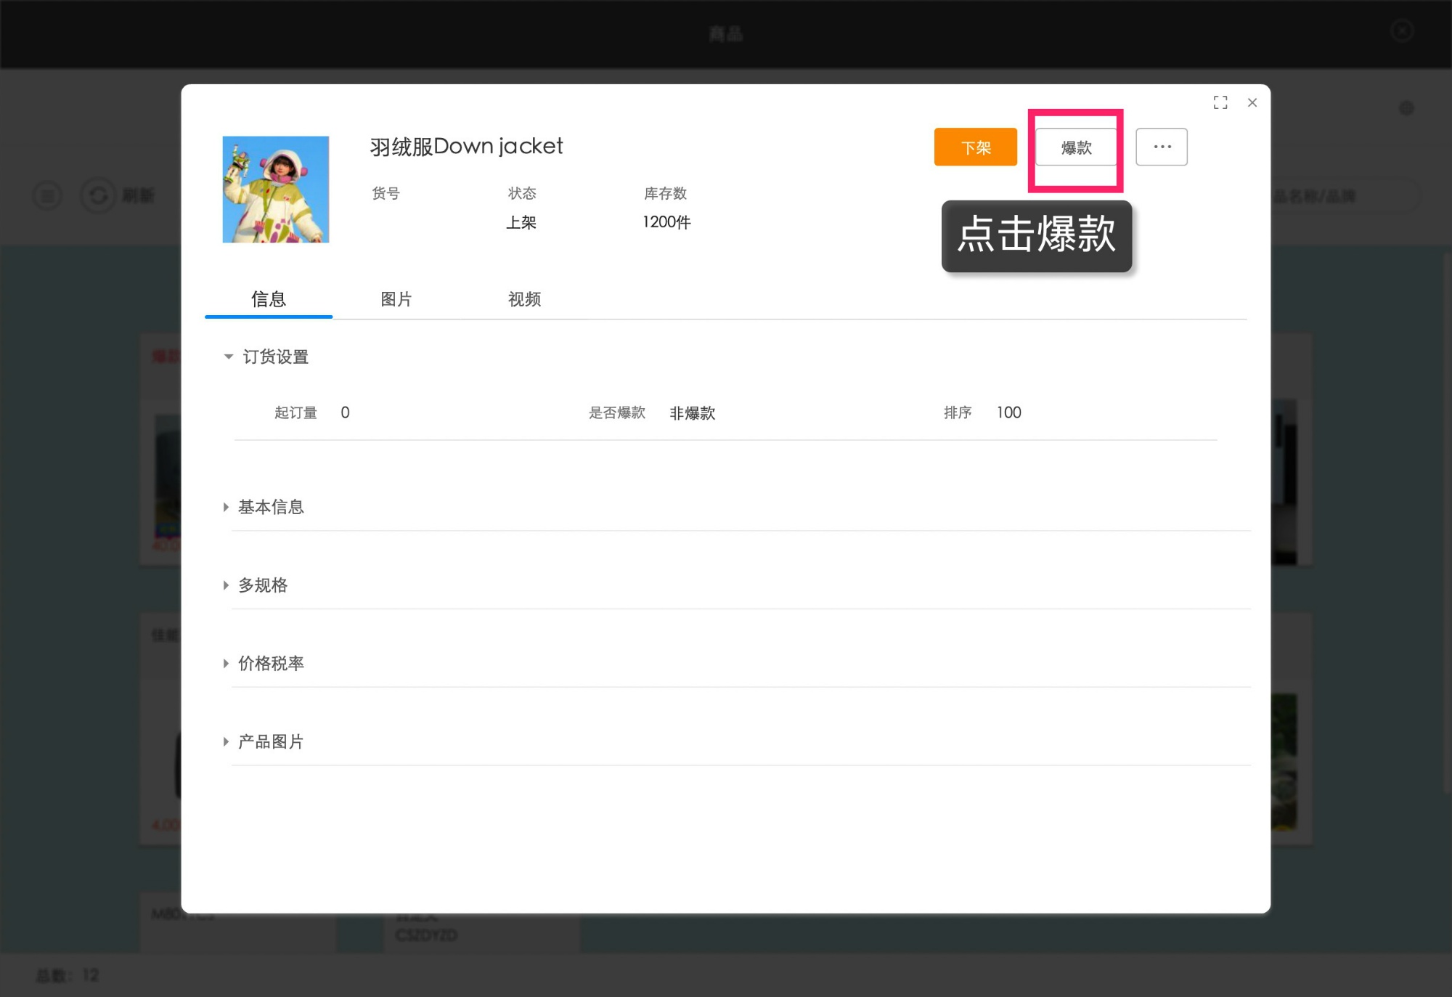
Task: Switch to the 图片 tab
Action: coord(396,299)
